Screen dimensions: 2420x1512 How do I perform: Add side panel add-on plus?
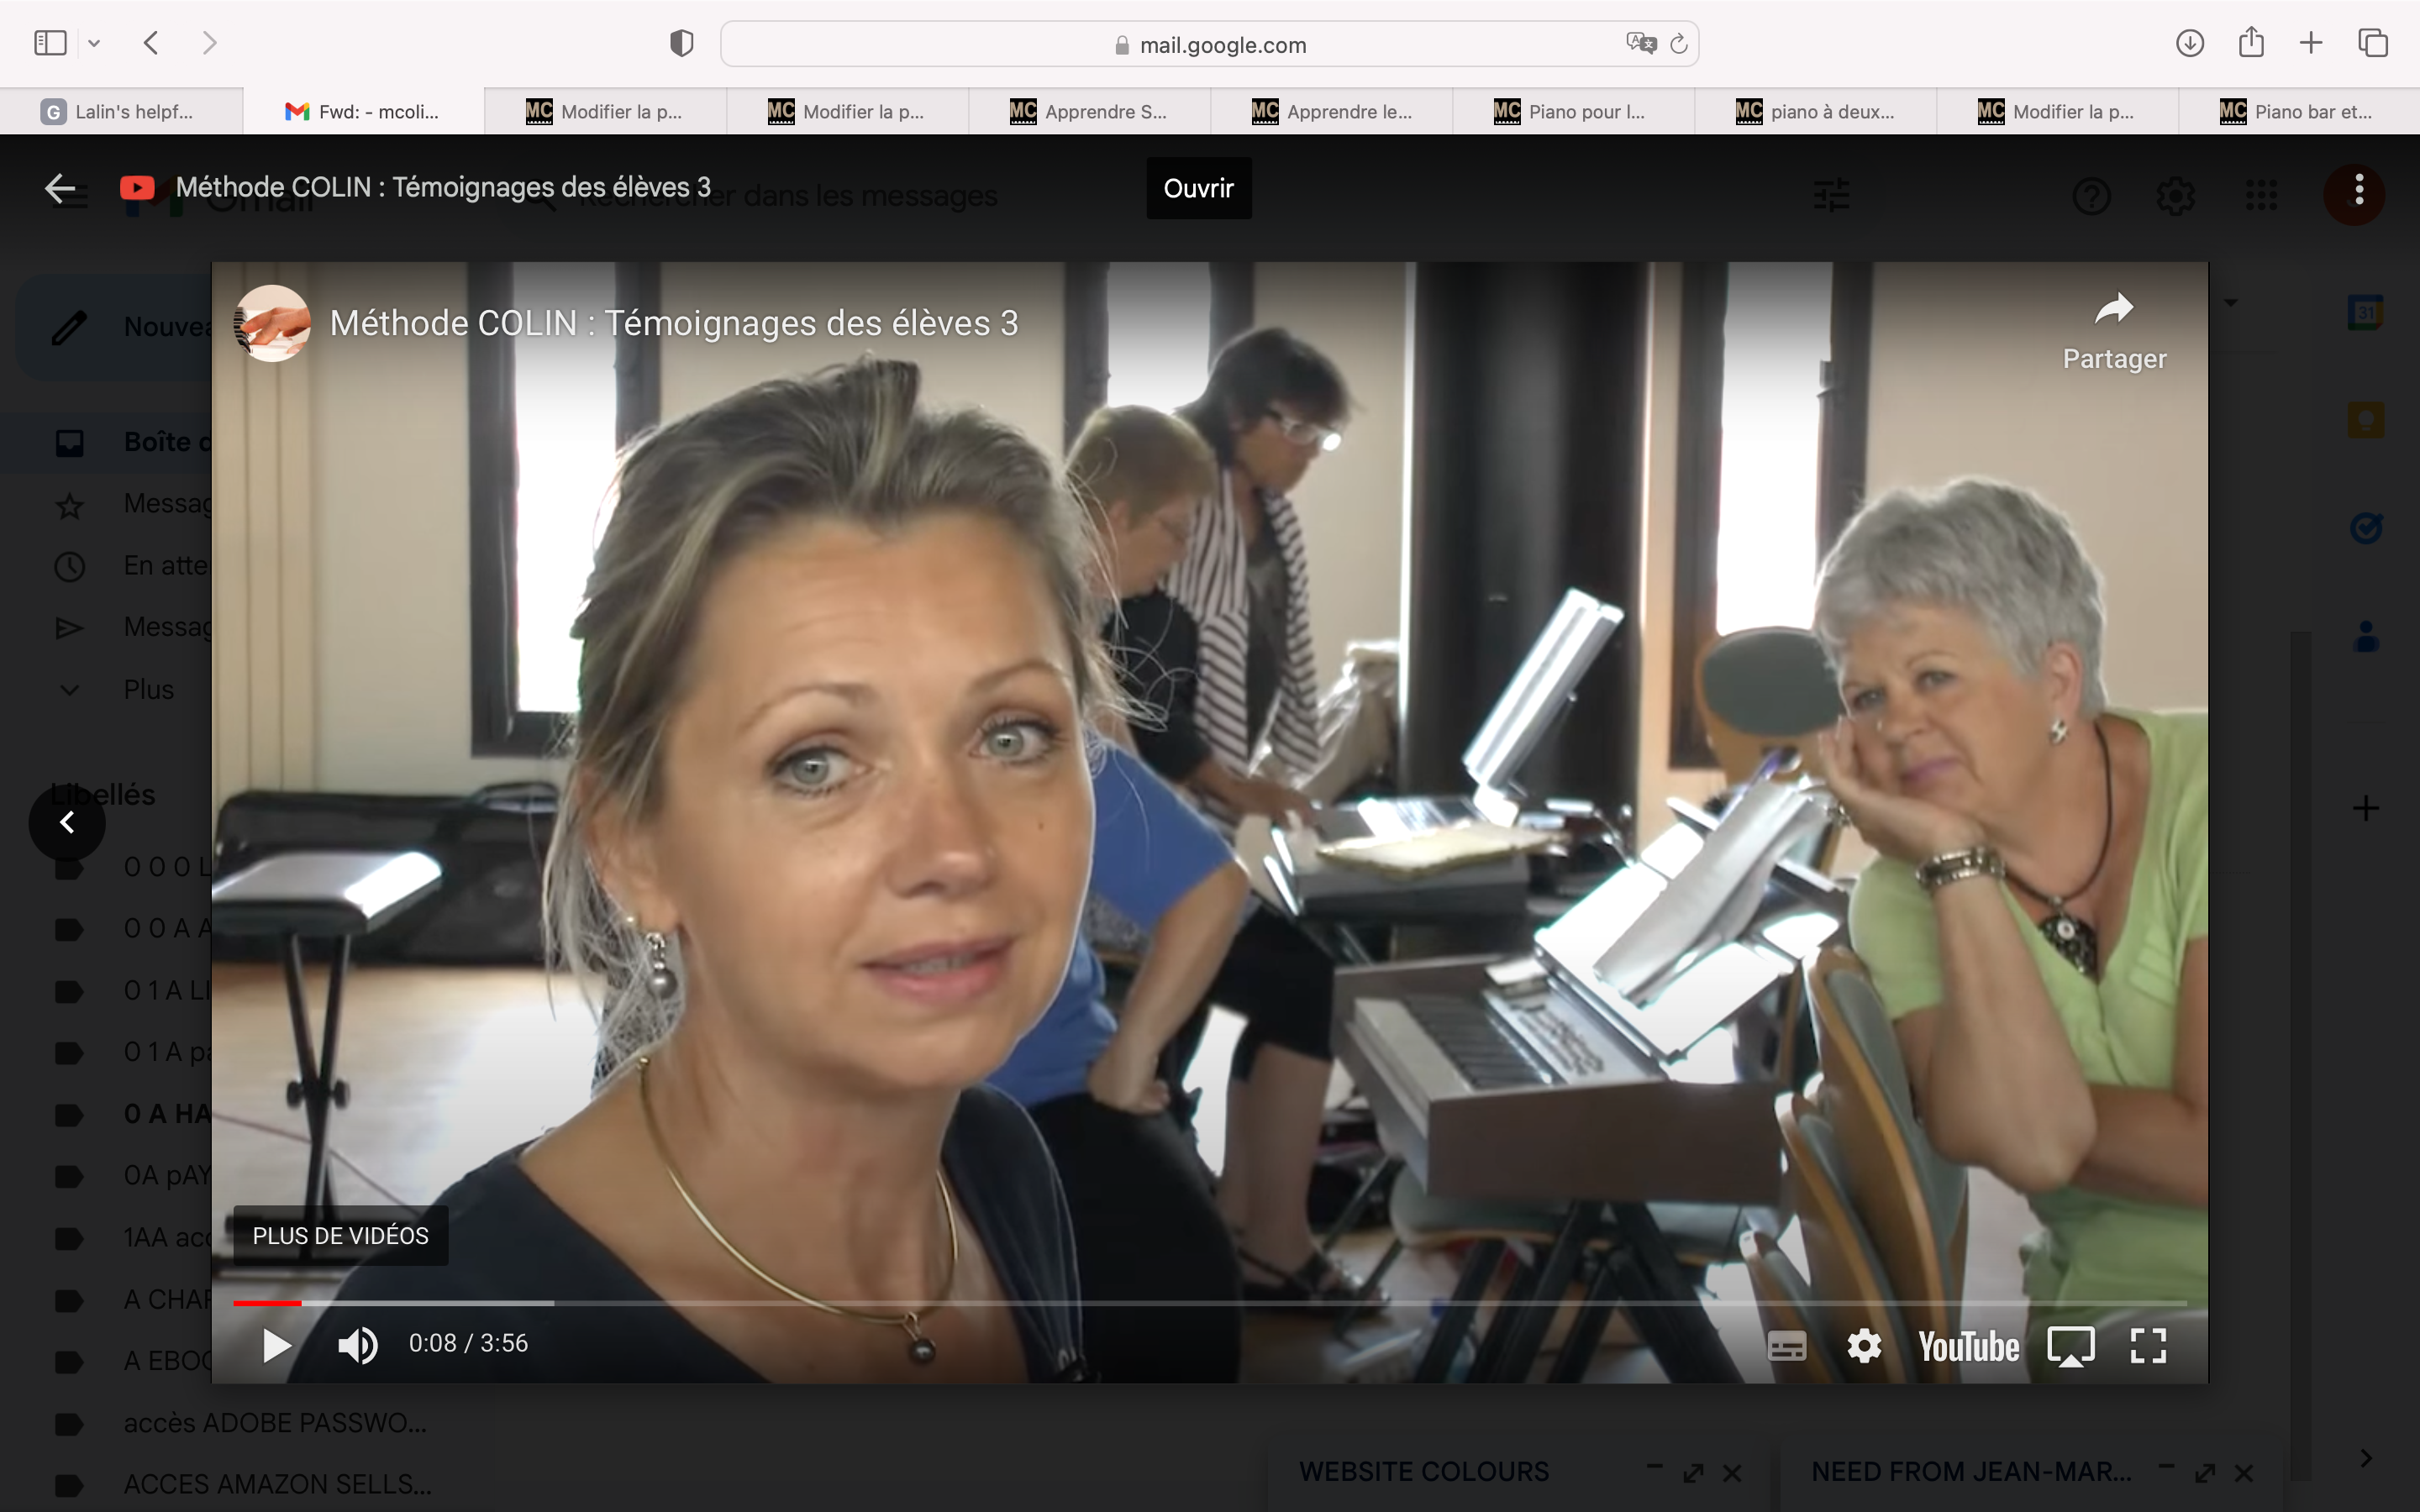pos(2366,808)
